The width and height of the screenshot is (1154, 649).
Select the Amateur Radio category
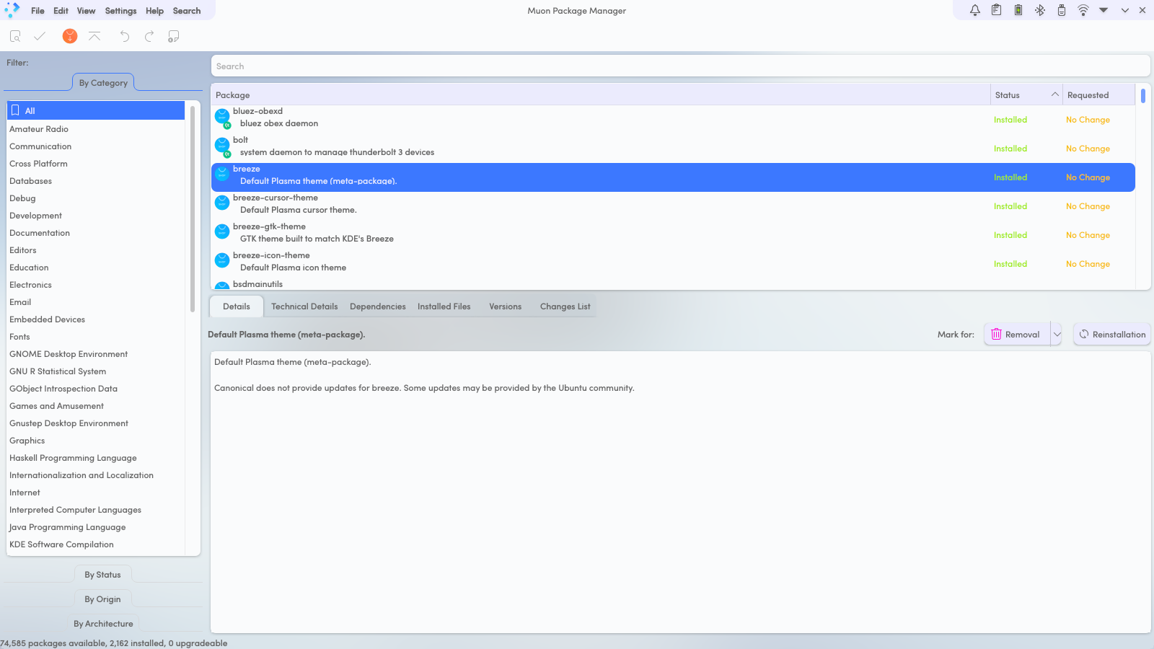coord(96,129)
